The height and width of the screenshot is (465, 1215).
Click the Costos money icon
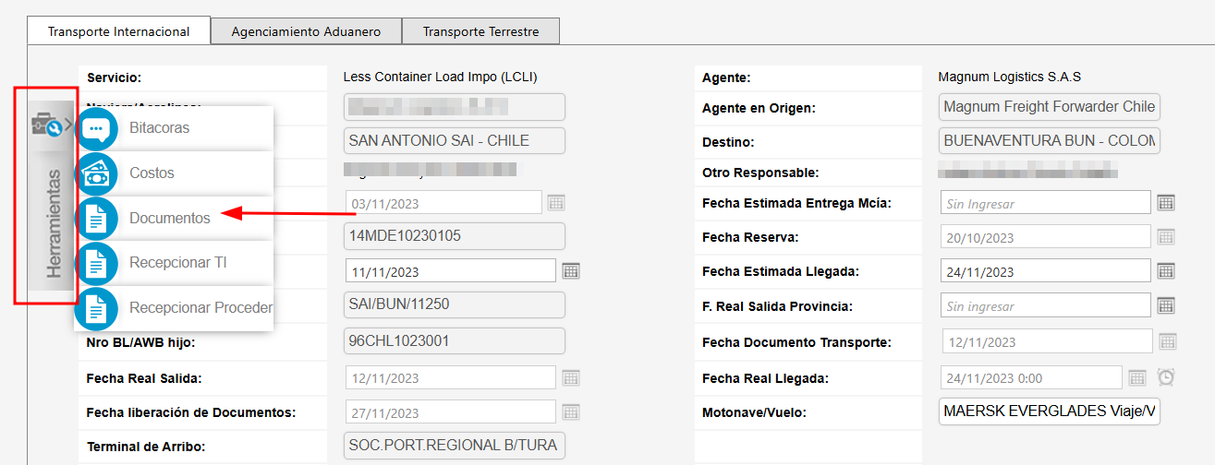pyautogui.click(x=95, y=173)
